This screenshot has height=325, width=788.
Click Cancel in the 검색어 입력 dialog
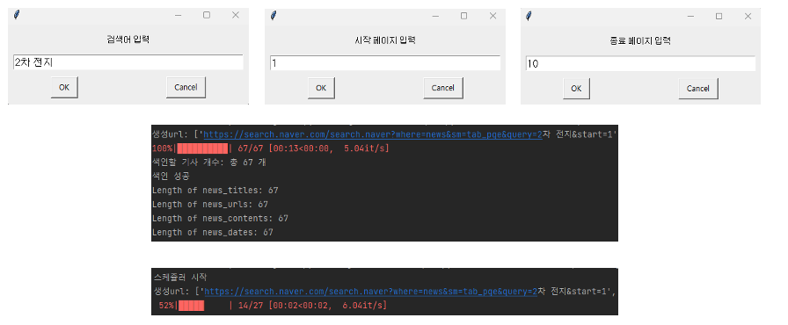tap(186, 87)
